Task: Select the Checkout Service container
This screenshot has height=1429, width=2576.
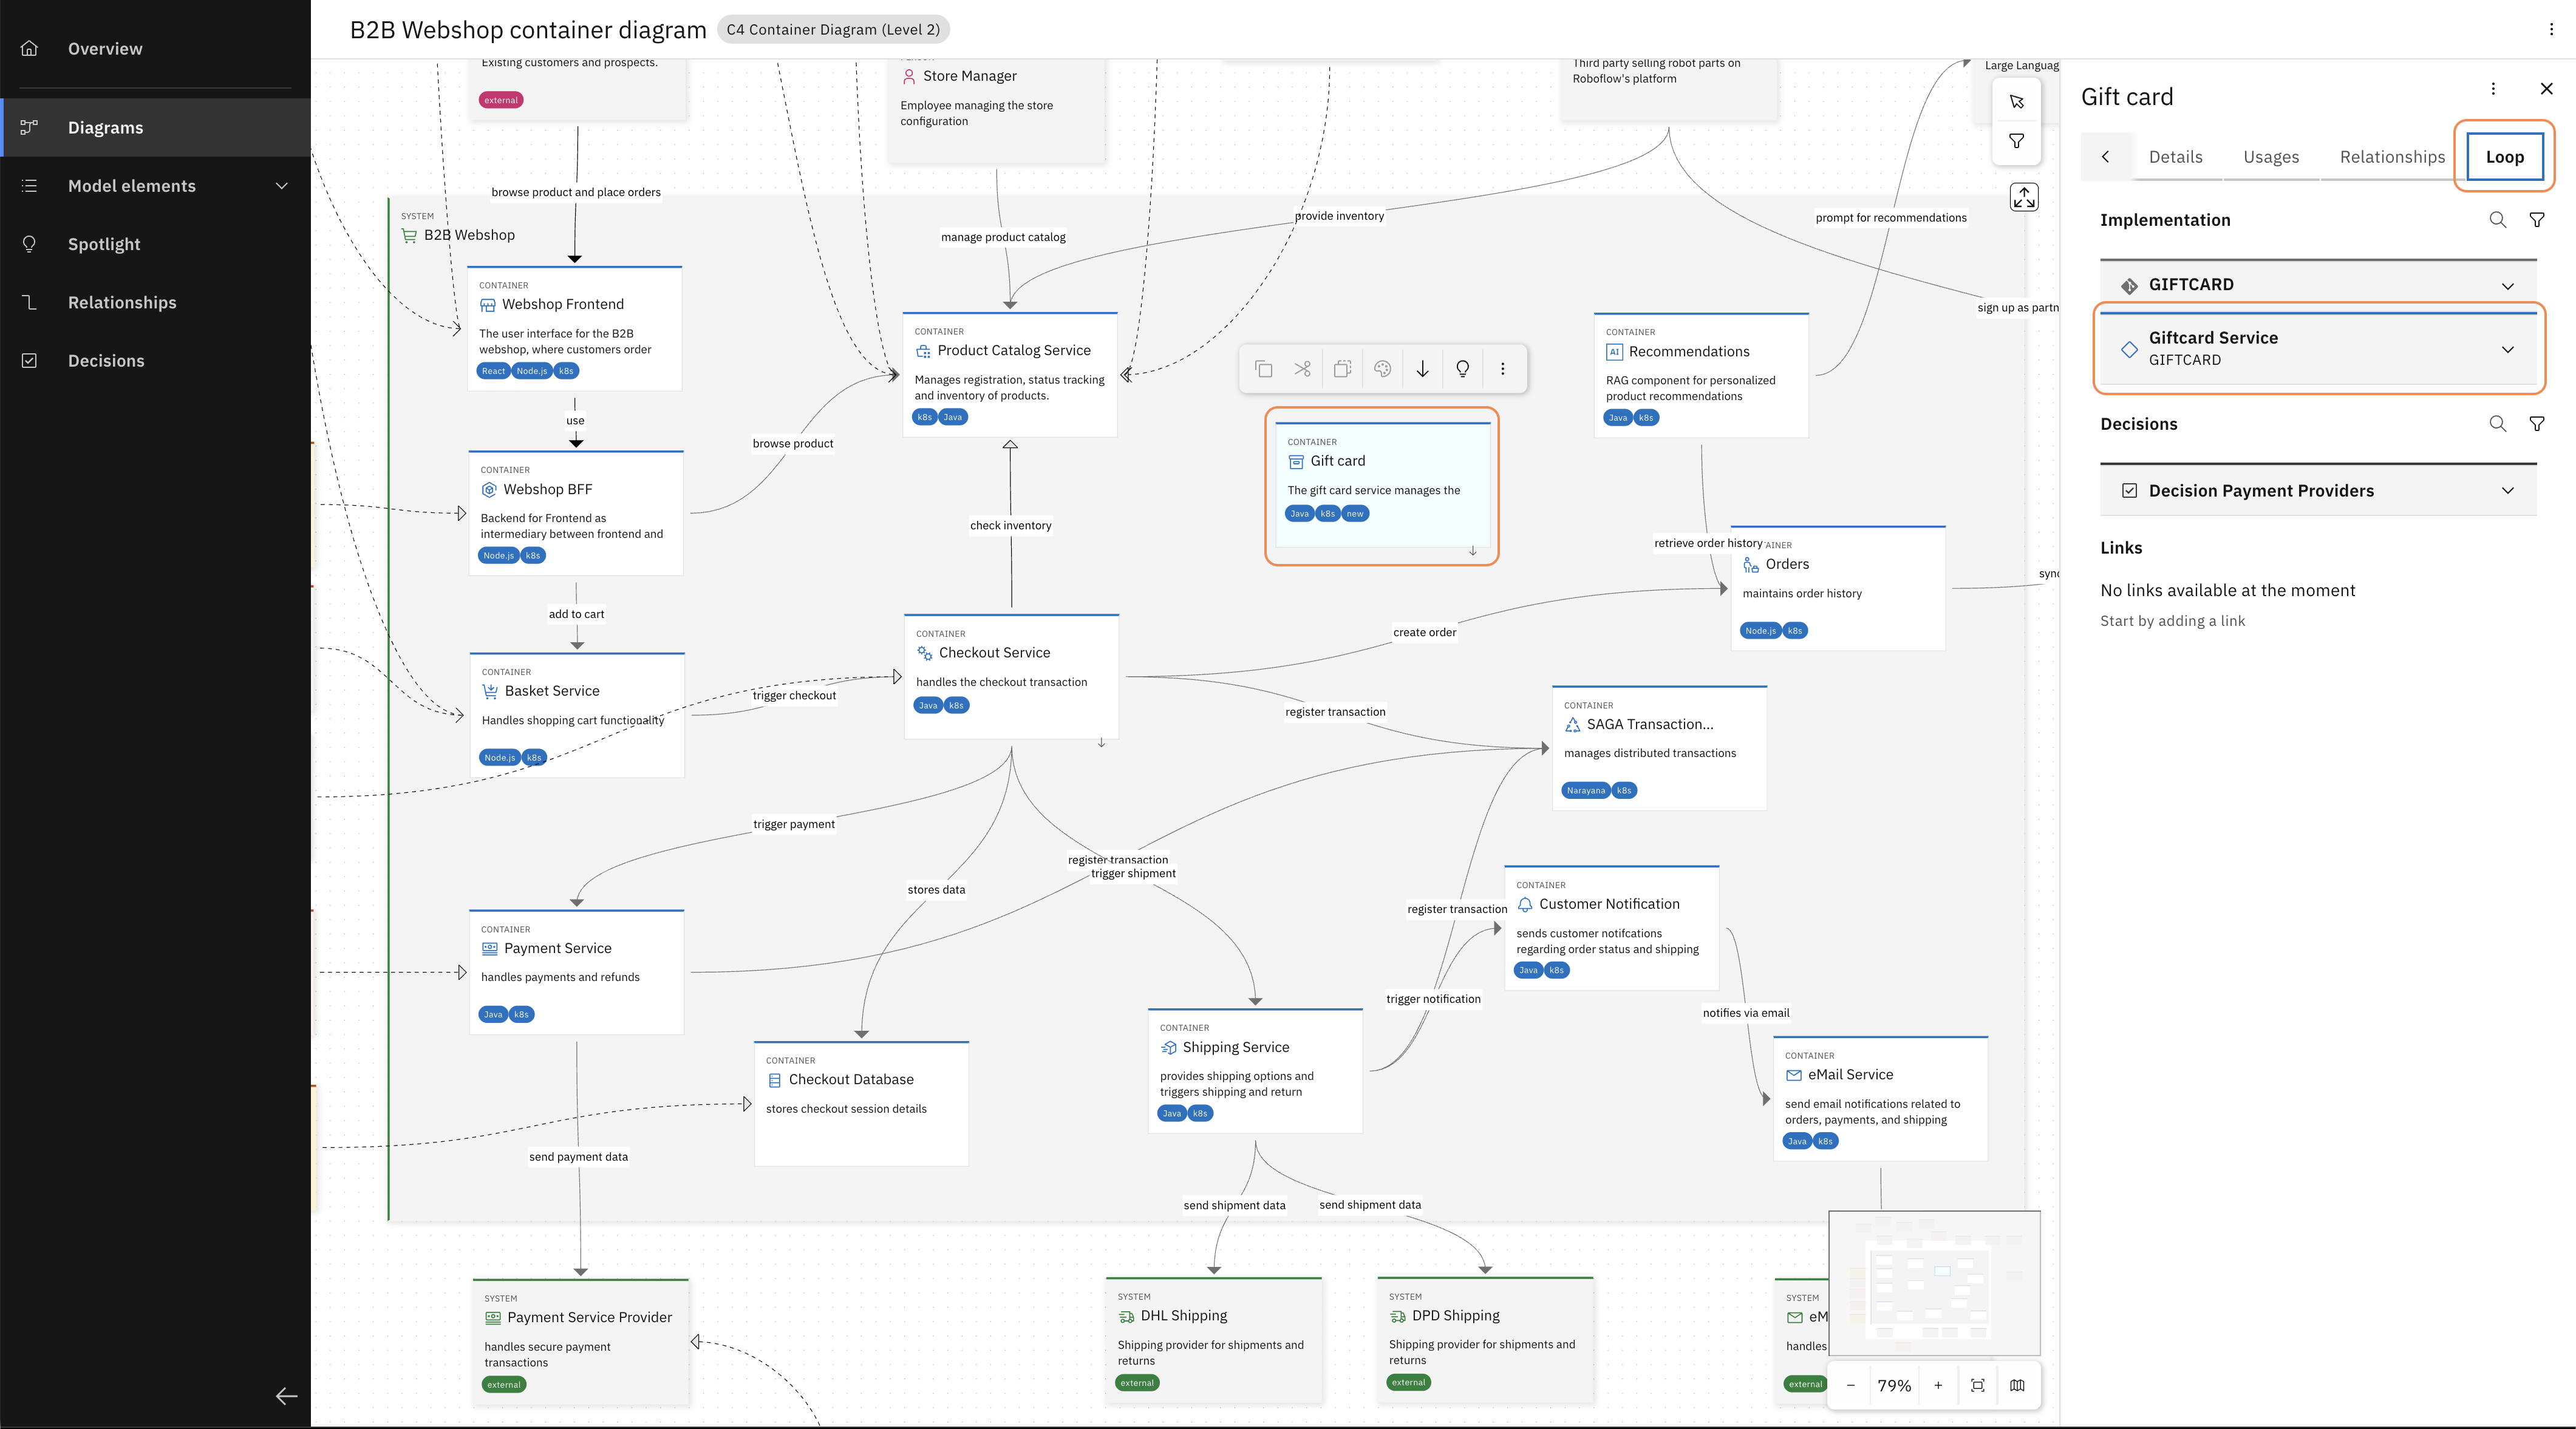Action: point(1011,676)
